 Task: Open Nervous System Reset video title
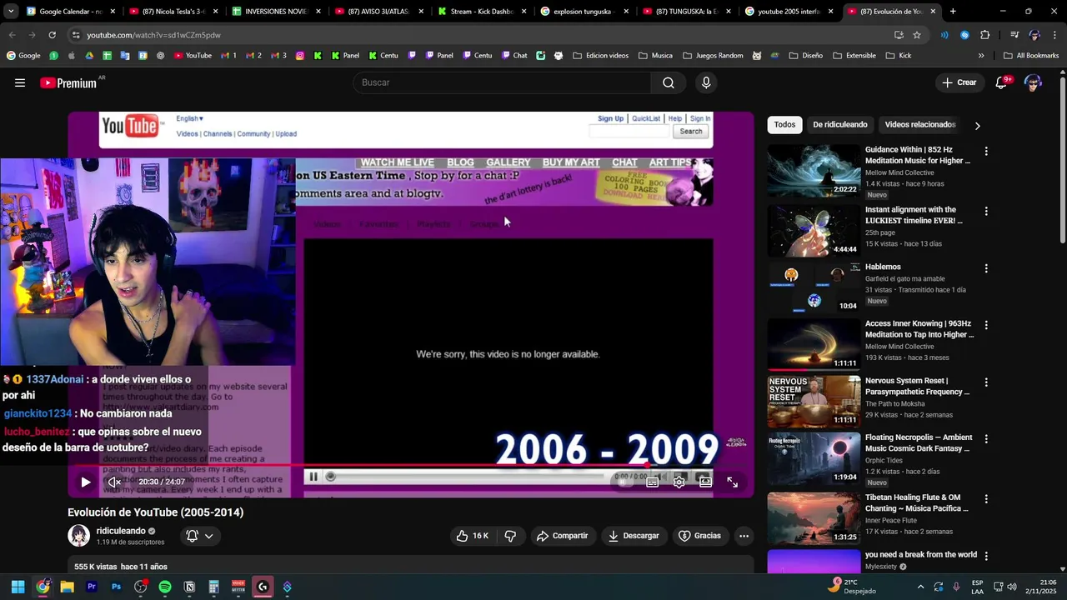coord(917,386)
